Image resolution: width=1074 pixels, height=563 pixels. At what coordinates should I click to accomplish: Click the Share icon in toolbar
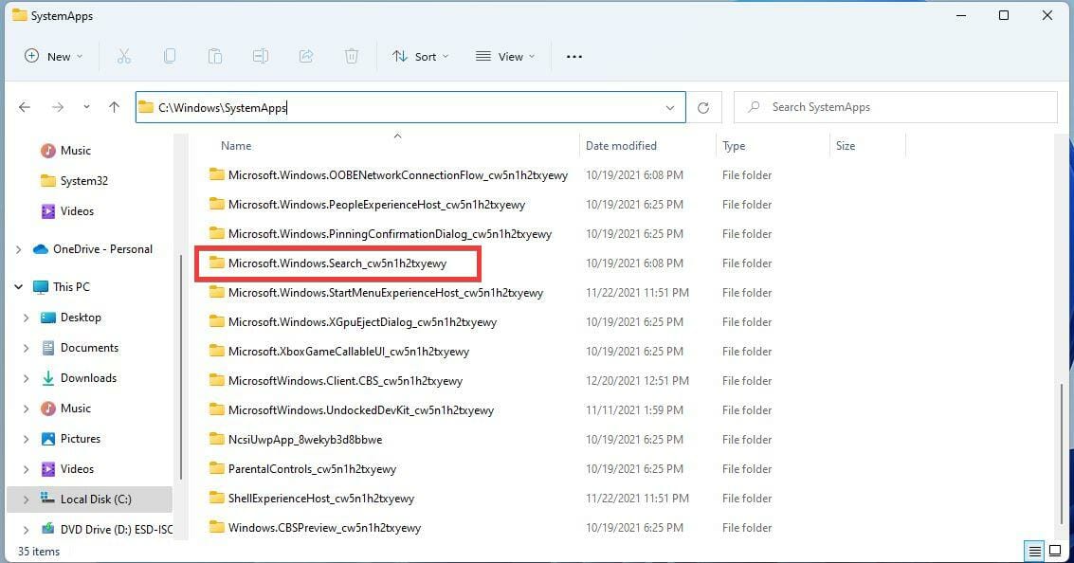306,56
